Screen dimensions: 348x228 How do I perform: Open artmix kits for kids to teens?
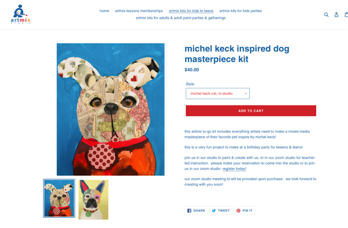[191, 11]
